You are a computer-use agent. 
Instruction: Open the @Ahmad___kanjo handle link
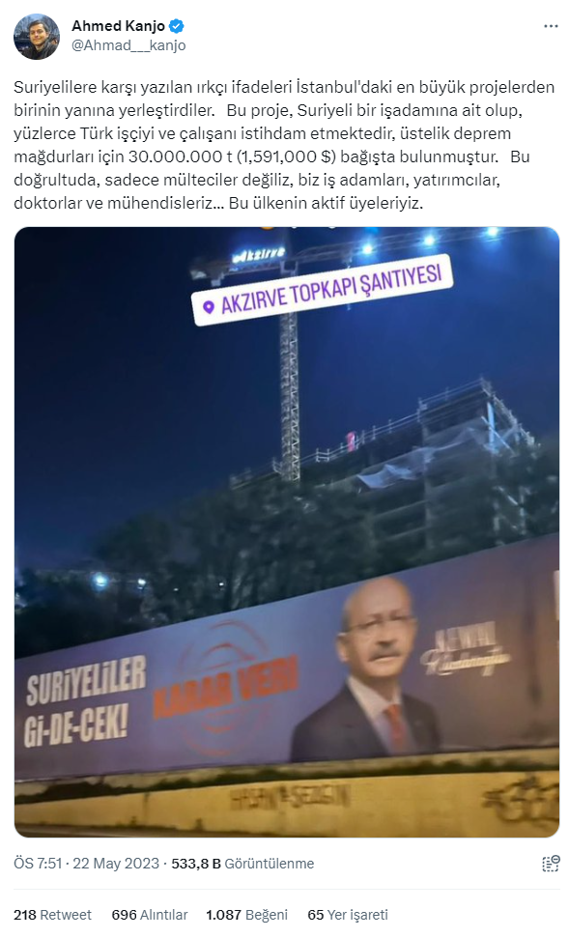pos(128,45)
